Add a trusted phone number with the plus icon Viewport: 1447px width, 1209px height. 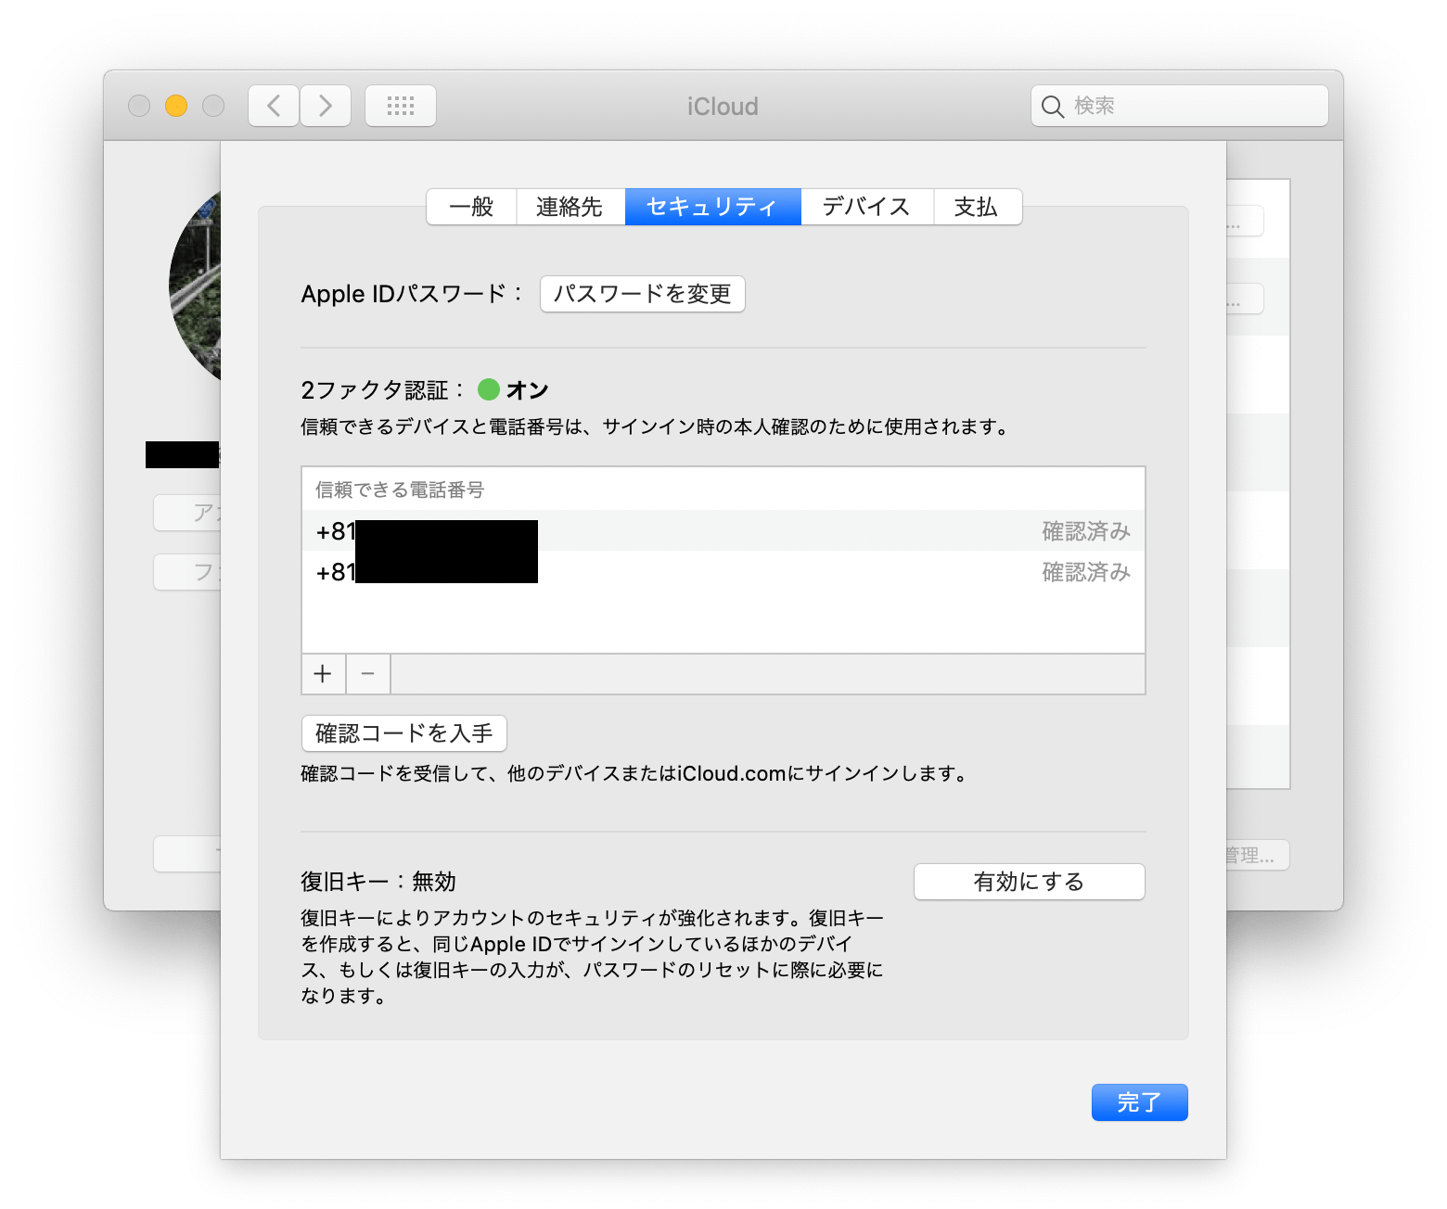pyautogui.click(x=322, y=674)
